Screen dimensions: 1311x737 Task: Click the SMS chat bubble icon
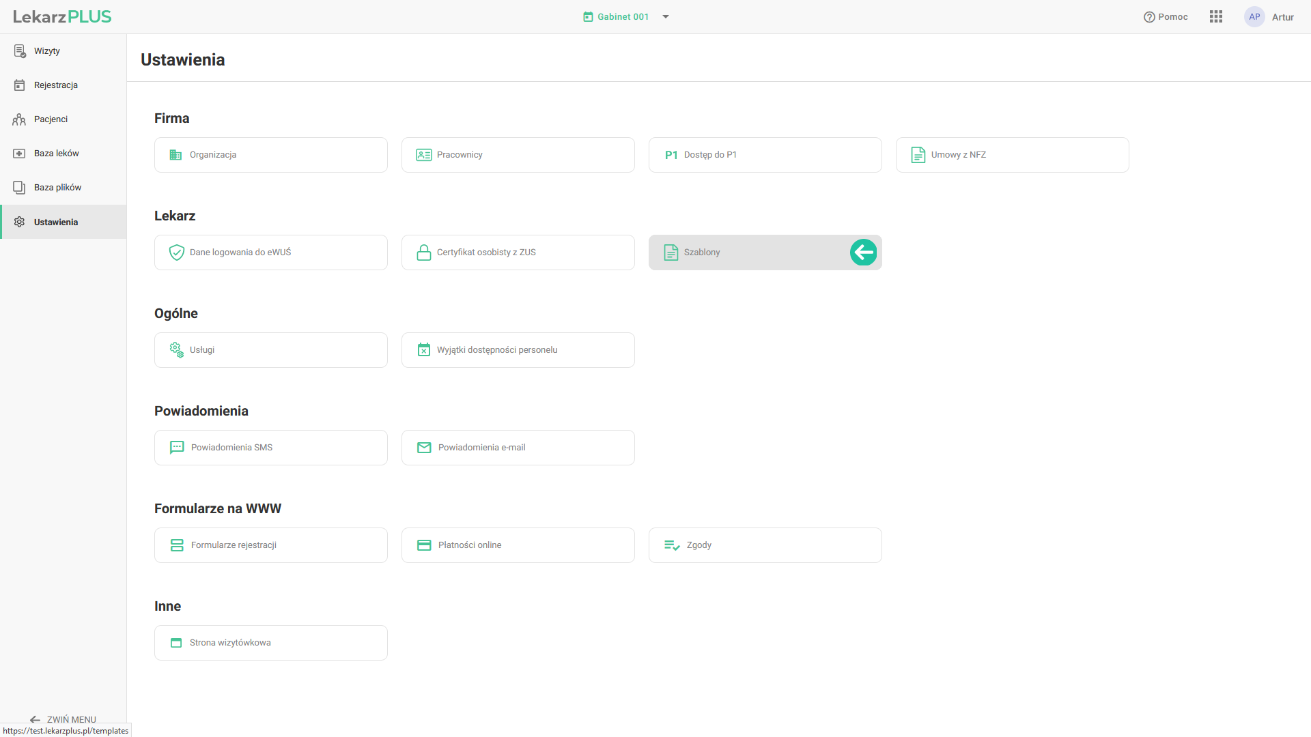pyautogui.click(x=177, y=448)
